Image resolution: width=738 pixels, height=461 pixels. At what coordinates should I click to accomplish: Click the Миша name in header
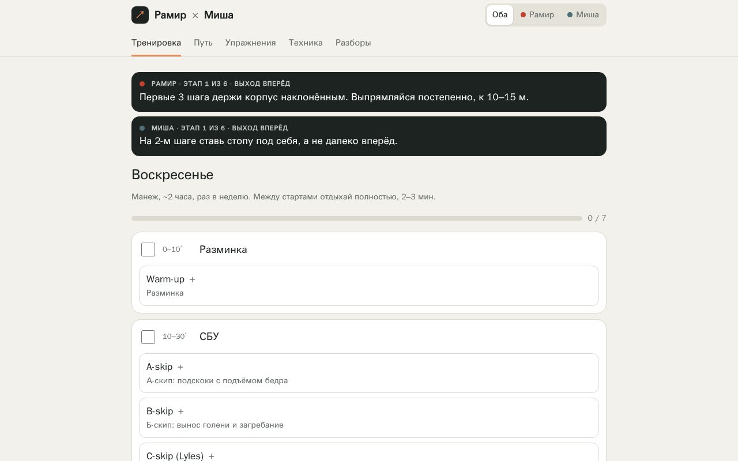coord(219,15)
